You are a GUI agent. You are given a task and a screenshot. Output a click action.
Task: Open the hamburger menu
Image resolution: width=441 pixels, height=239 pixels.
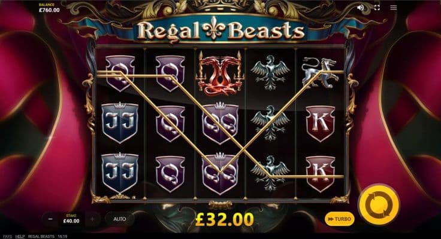[x=393, y=8]
